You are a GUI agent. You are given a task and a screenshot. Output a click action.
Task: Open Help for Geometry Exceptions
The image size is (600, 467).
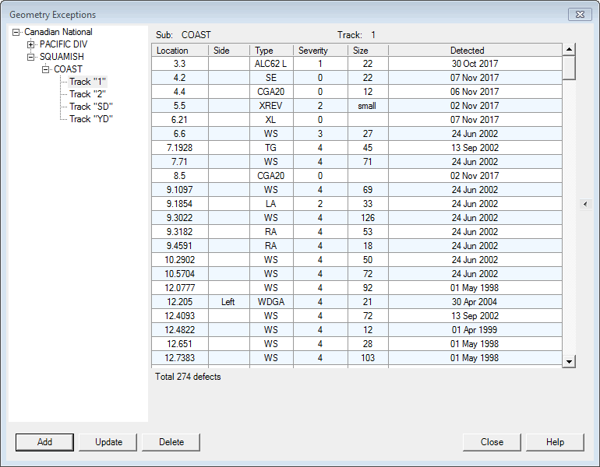[555, 442]
